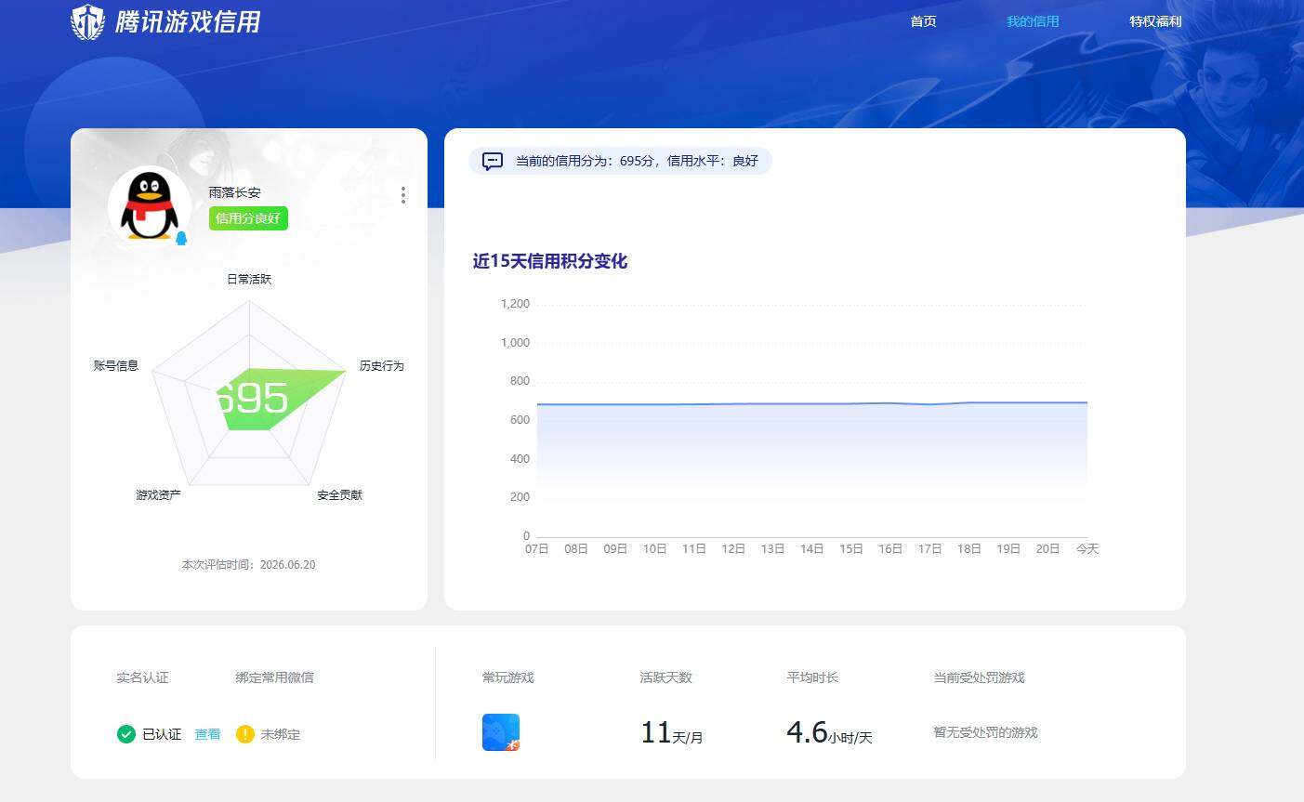Select the 我的信用 navigation tab
The width and height of the screenshot is (1304, 802).
pos(1033,21)
